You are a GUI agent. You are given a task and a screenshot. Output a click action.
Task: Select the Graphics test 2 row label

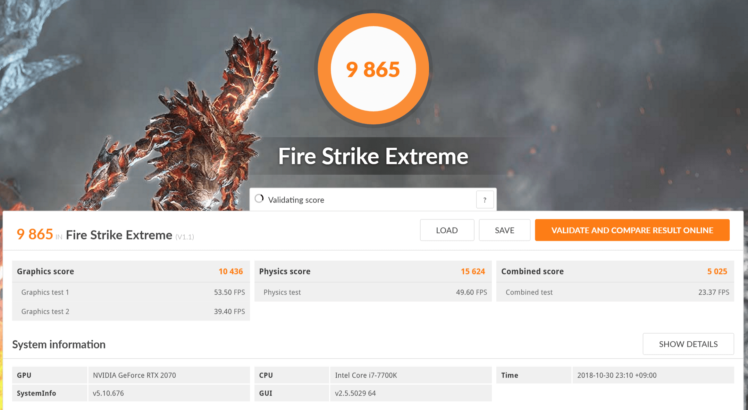click(x=45, y=312)
